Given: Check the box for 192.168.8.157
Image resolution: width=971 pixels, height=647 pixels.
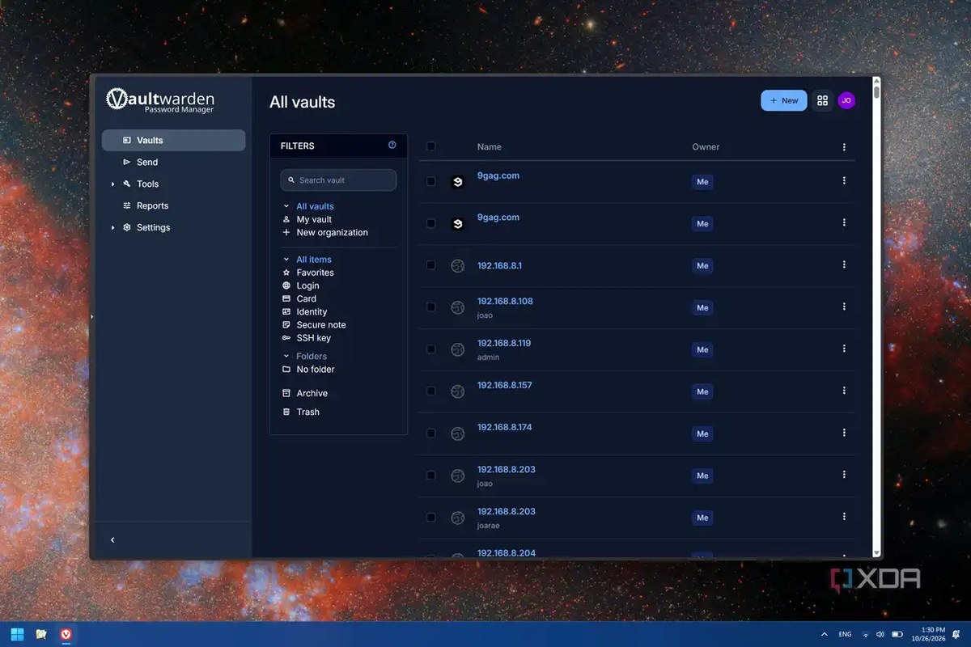Looking at the screenshot, I should tap(430, 391).
